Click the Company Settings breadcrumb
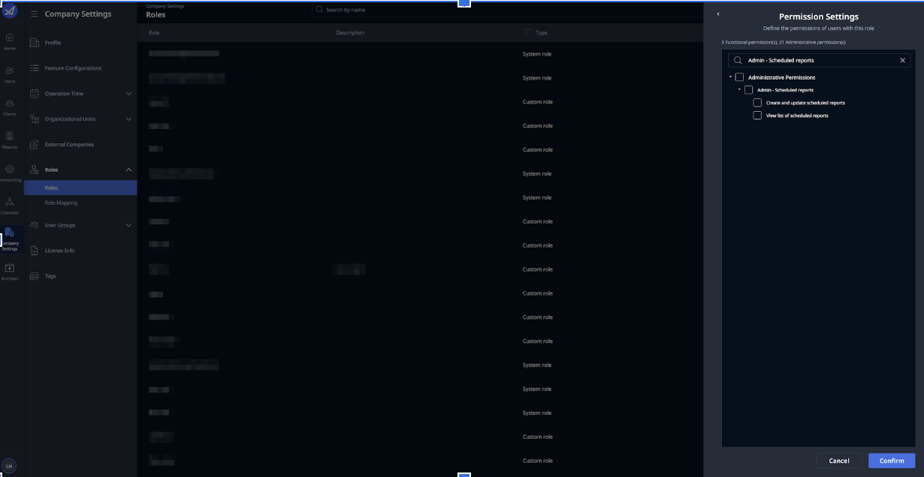Screen dimensions: 924x477 pyautogui.click(x=165, y=6)
